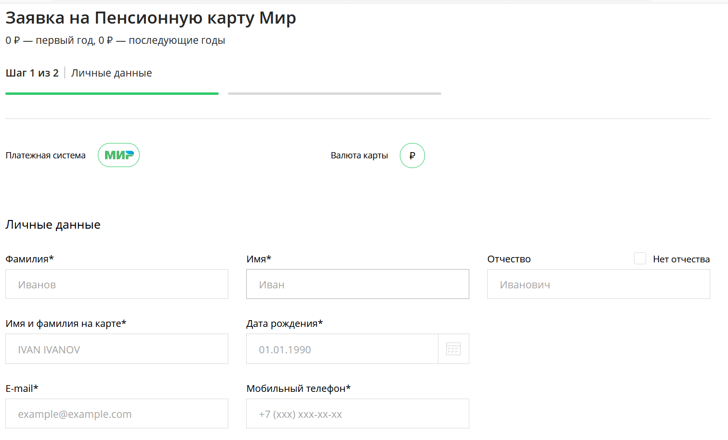The height and width of the screenshot is (440, 728).
Task: Focus the Мобильный телефон input field
Action: pyautogui.click(x=357, y=414)
